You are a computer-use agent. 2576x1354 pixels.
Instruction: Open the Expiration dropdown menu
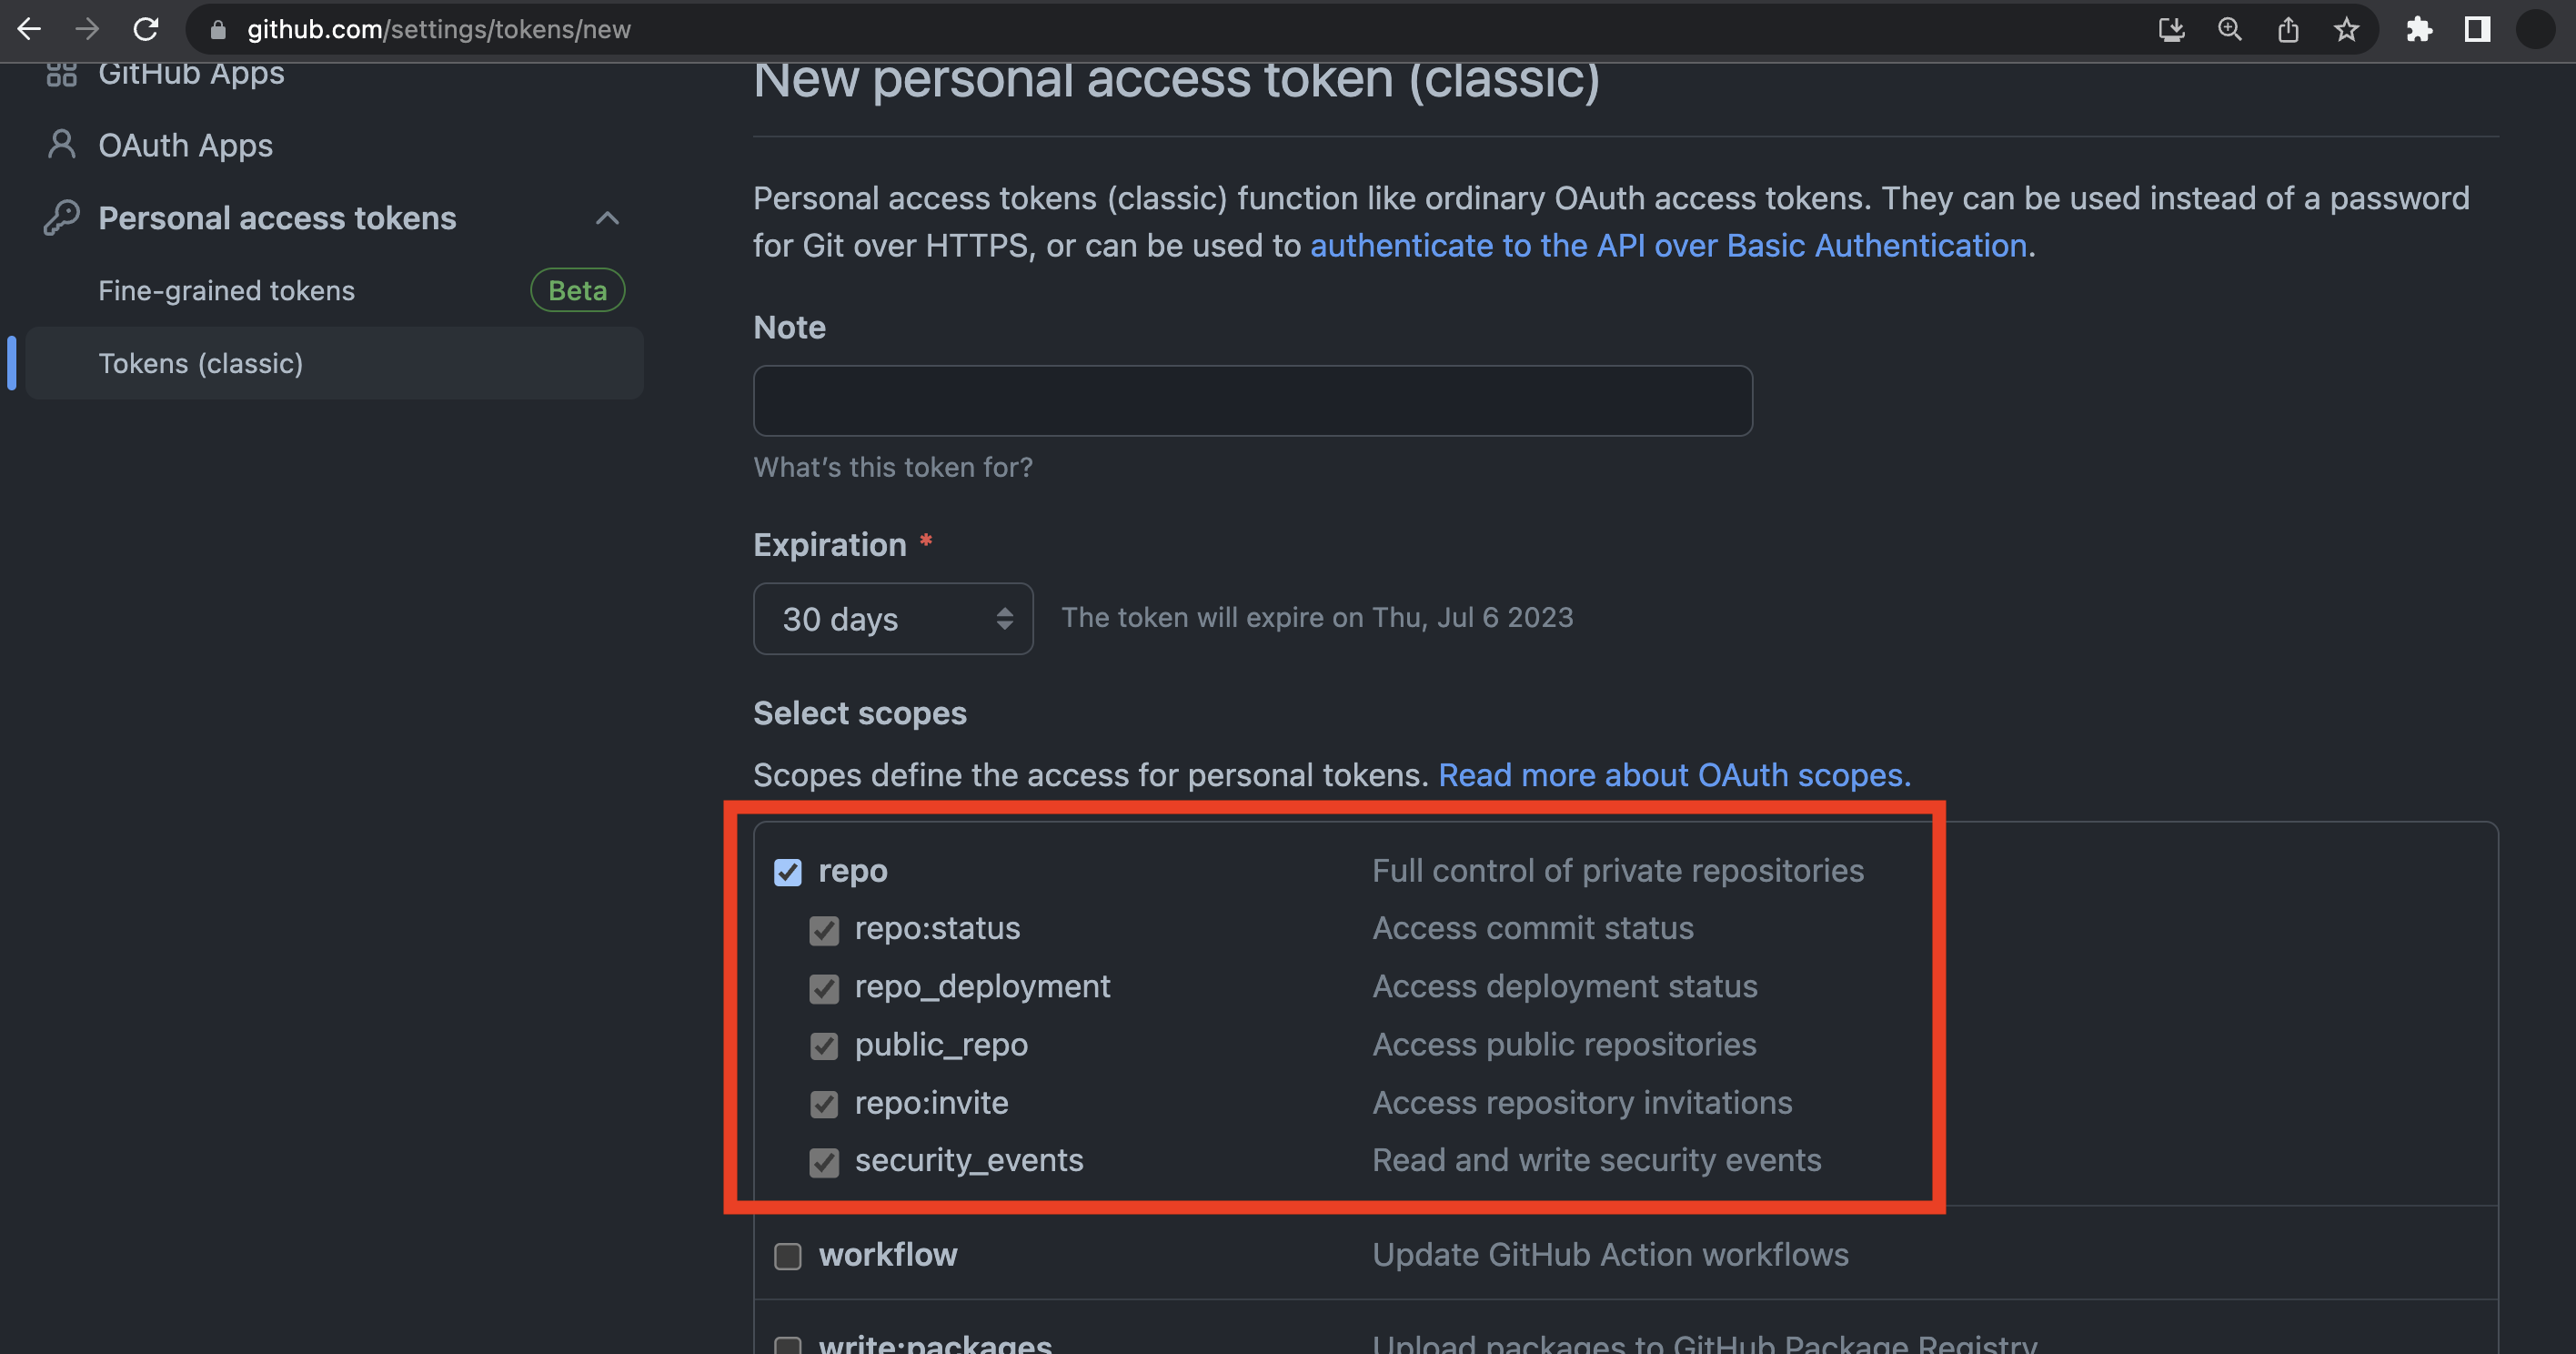[x=892, y=617]
